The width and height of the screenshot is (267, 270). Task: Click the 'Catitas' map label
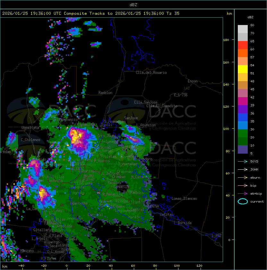[x=167, y=215]
